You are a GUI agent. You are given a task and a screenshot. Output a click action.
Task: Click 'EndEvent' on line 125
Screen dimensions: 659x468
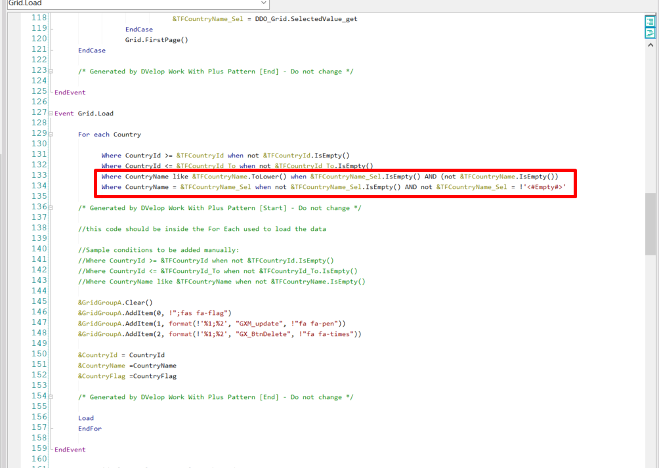[x=70, y=93]
